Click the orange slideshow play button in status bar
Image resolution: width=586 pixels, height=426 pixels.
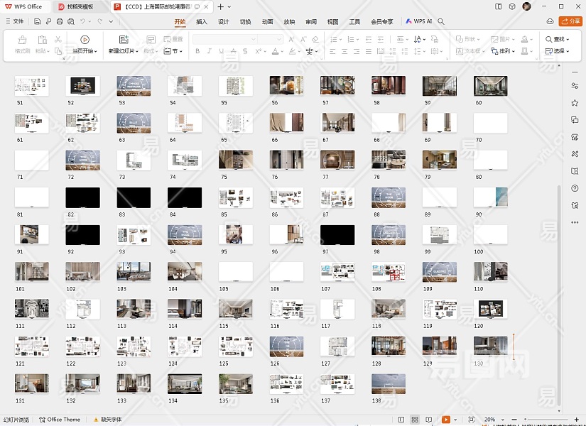coord(446,420)
